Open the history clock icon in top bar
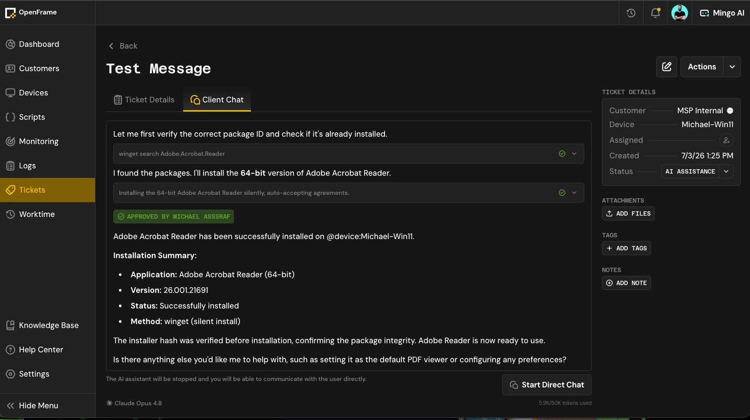The image size is (750, 420). point(631,13)
